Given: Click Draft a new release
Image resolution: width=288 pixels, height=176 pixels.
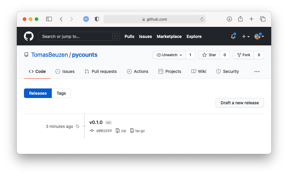Looking at the screenshot, I should click(240, 103).
